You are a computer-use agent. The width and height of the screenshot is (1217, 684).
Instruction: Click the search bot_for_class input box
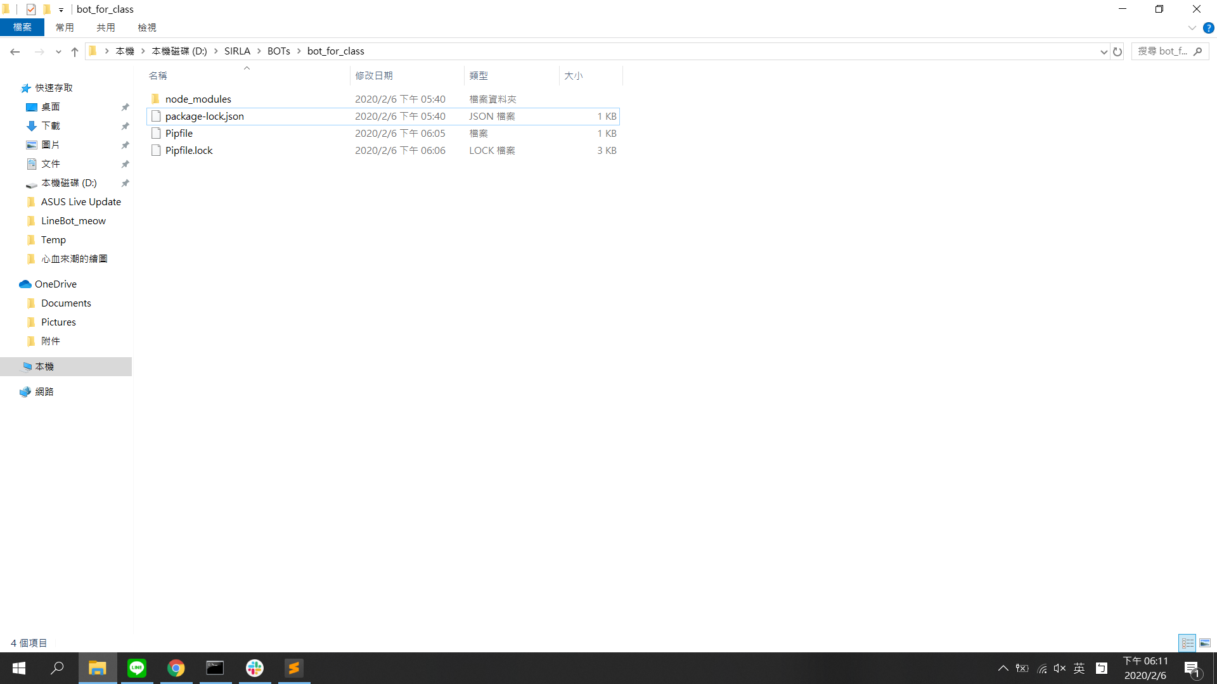click(x=1163, y=51)
